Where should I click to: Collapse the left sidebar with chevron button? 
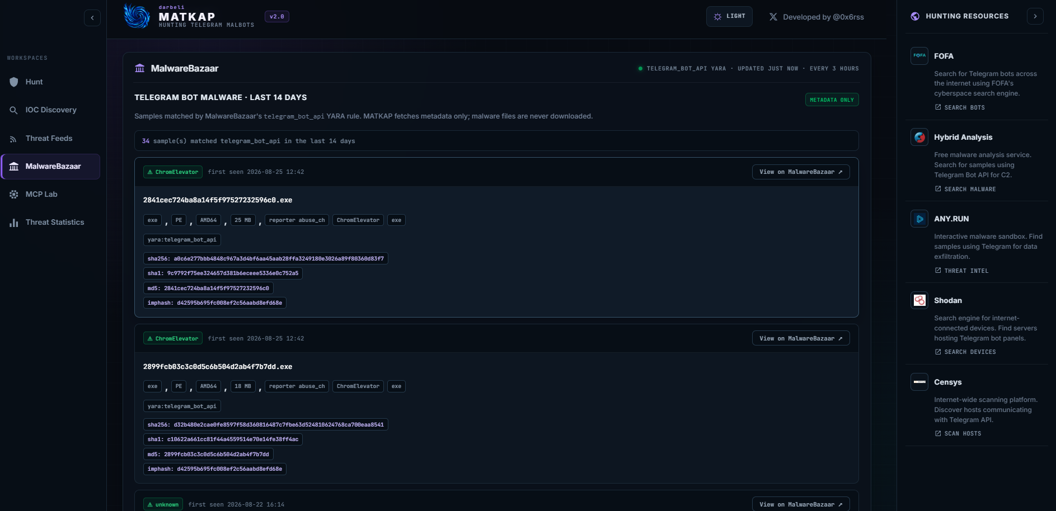[x=92, y=18]
